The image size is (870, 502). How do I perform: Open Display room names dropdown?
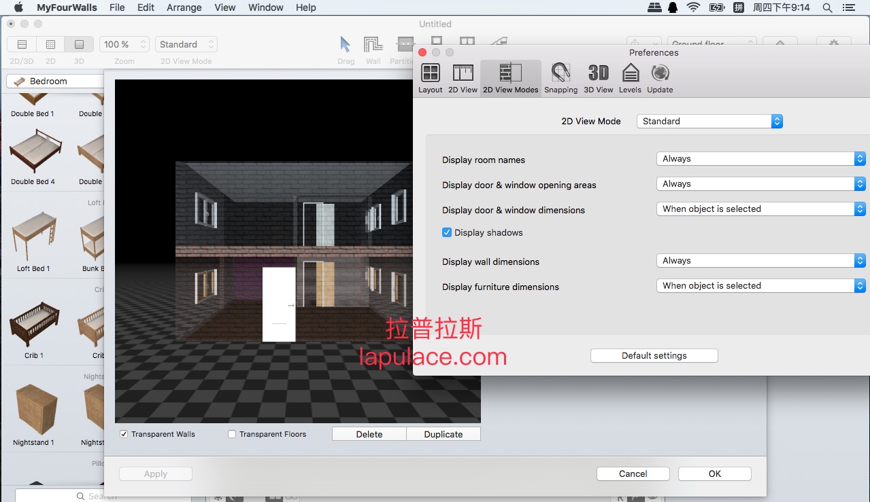click(760, 159)
